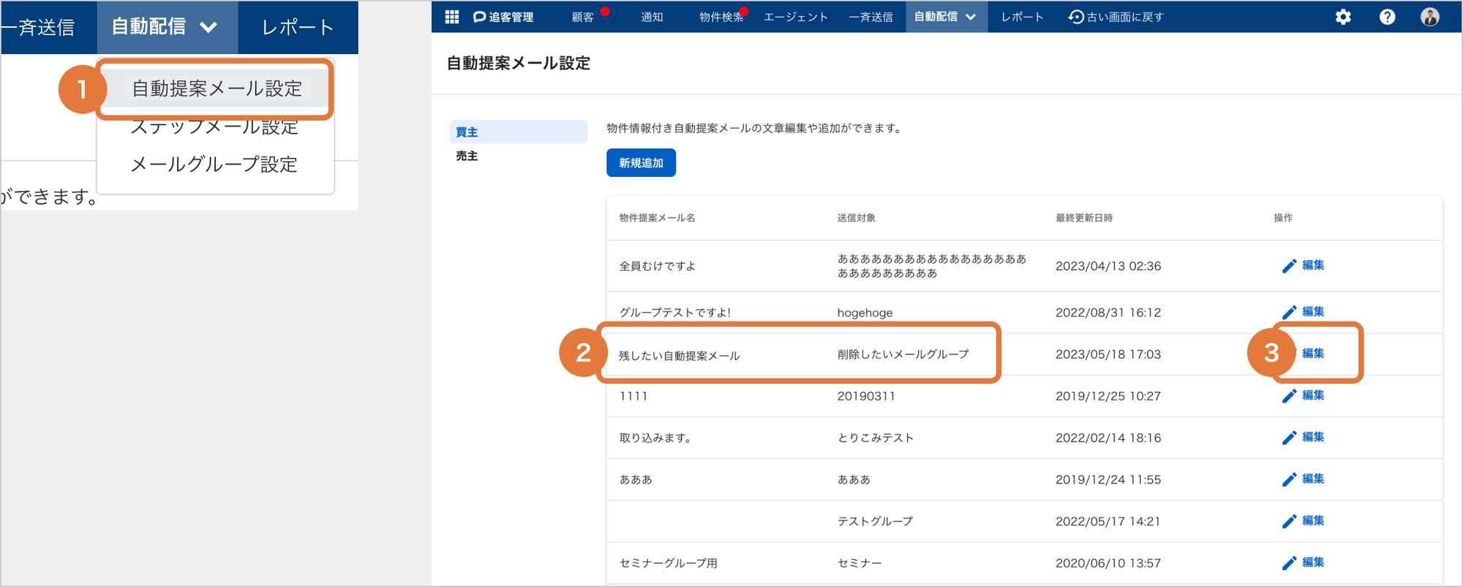This screenshot has width=1463, height=587.
Task: Click 編集 link for 残したい自動提案メール row
Action: 1313,354
